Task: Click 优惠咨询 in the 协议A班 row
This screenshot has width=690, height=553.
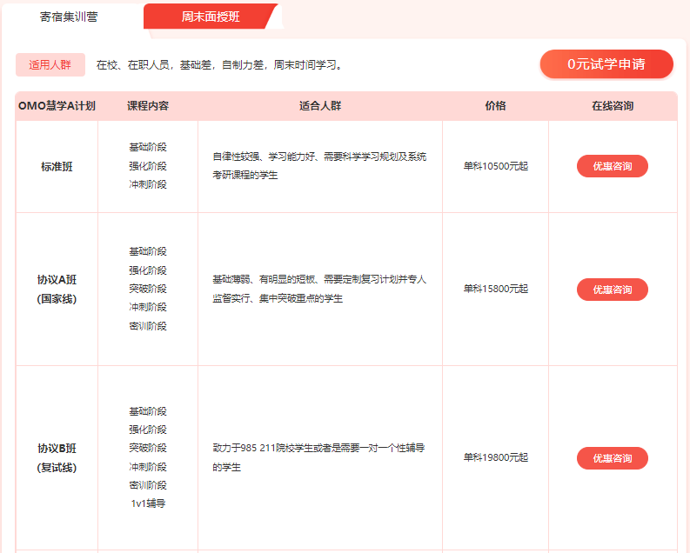Action: tap(612, 290)
